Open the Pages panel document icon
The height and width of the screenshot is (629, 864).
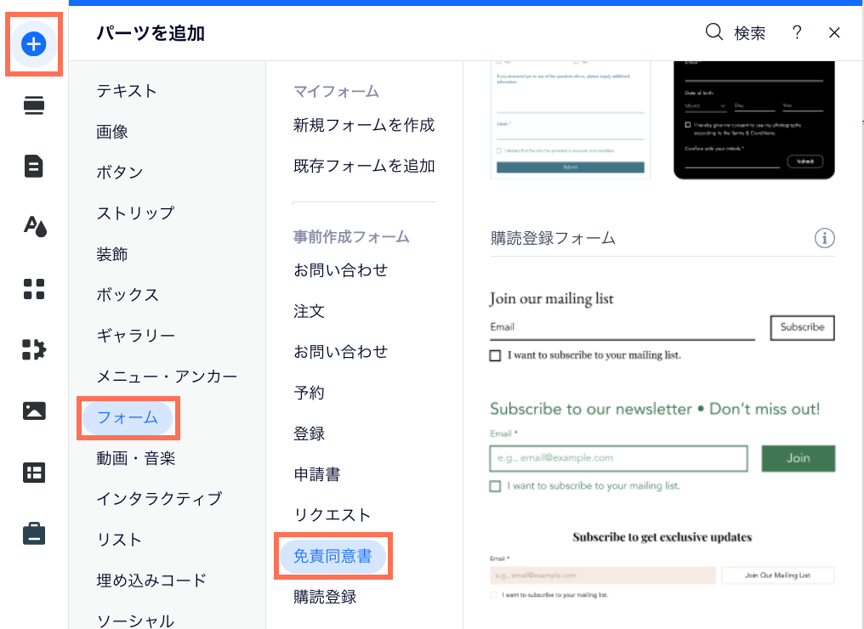pos(33,166)
